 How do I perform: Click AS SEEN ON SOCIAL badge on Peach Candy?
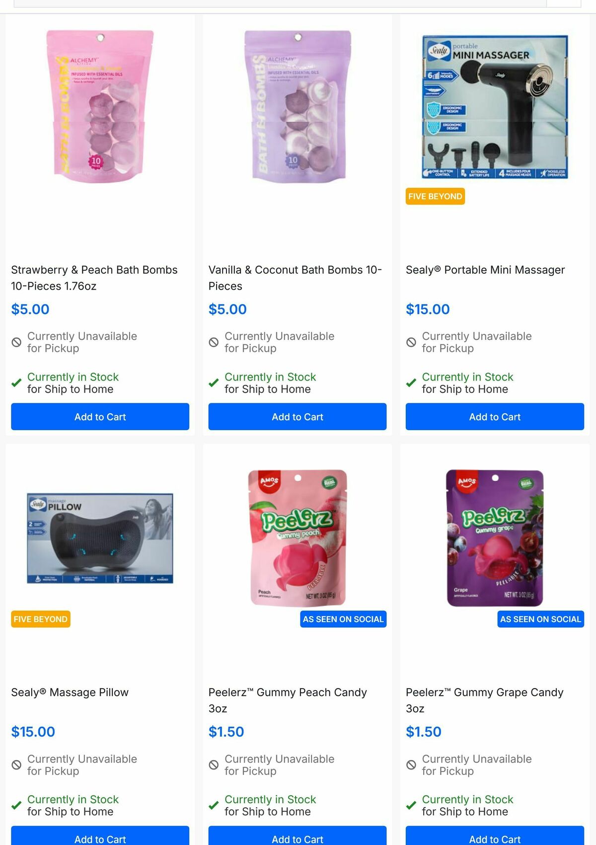tap(343, 619)
